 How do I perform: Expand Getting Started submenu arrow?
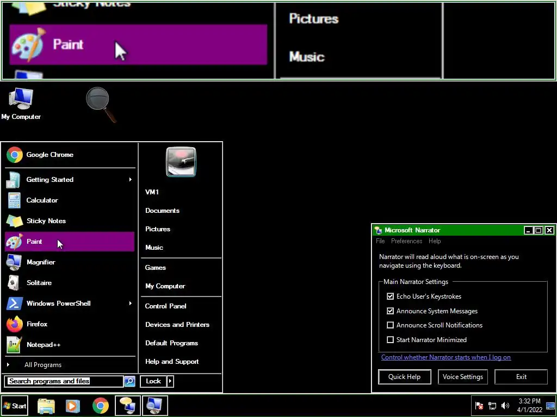131,180
